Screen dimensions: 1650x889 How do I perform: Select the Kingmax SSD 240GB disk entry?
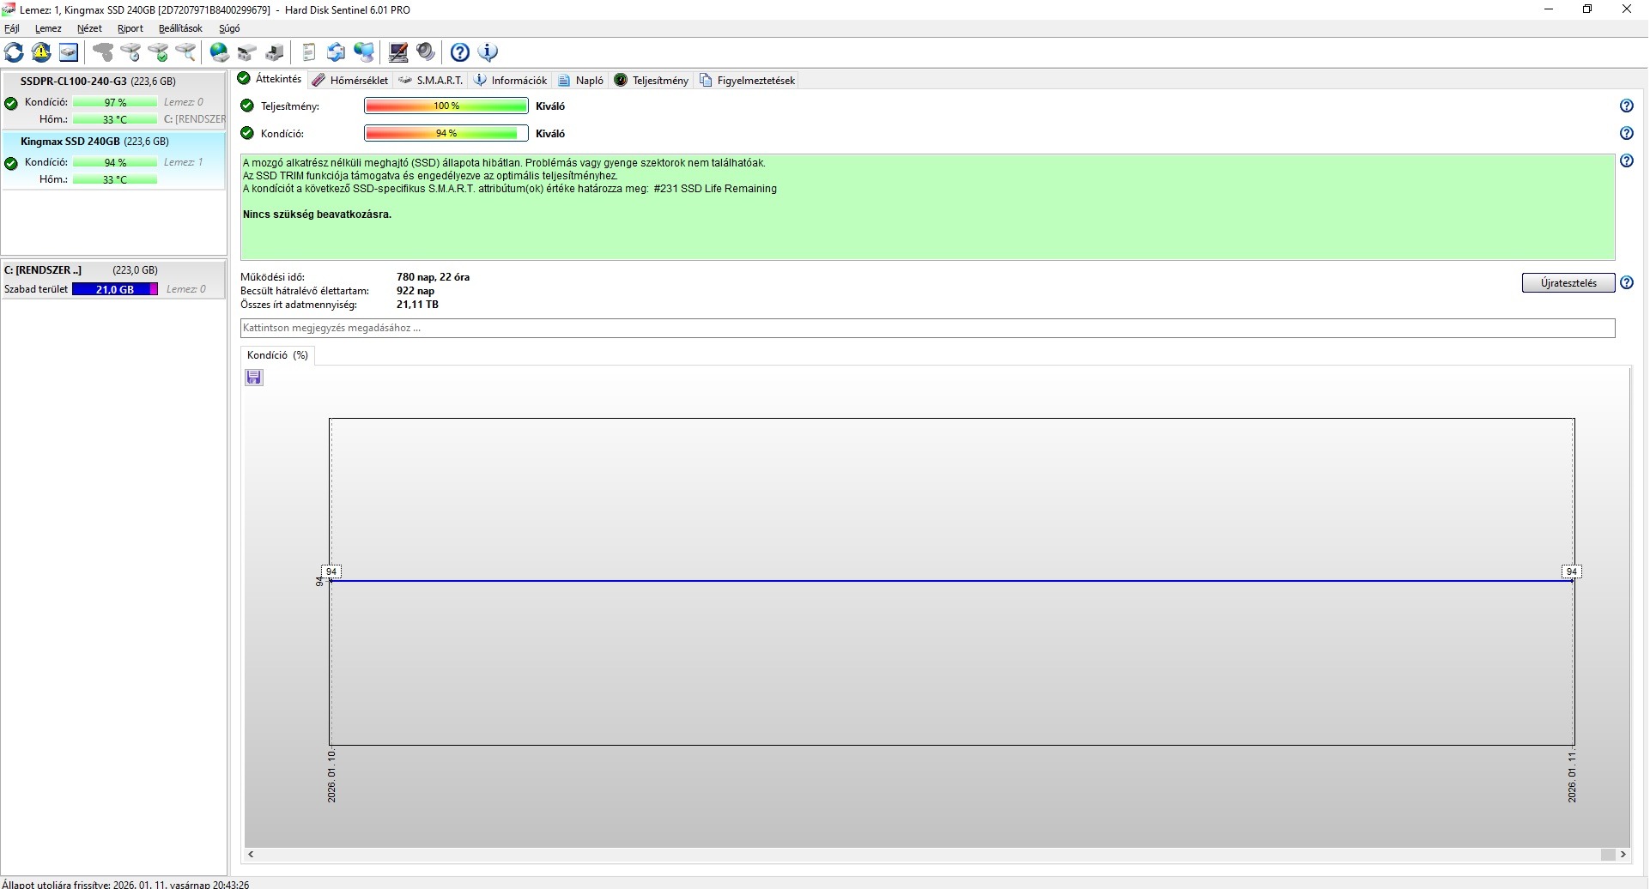click(x=113, y=160)
